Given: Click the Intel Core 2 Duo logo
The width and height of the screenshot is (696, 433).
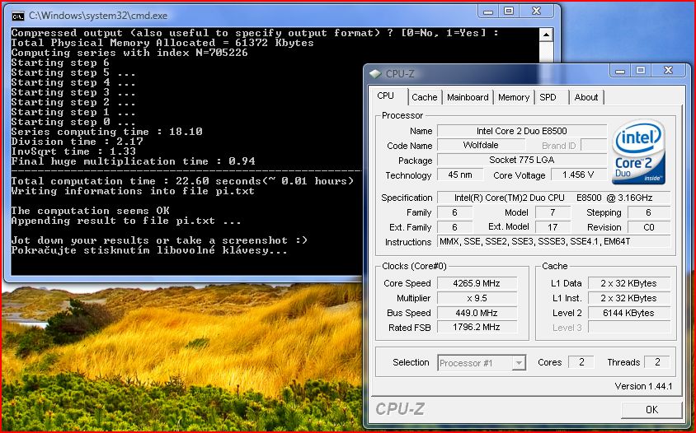Looking at the screenshot, I should pyautogui.click(x=638, y=152).
